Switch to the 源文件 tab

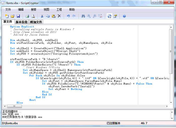click(8, 22)
